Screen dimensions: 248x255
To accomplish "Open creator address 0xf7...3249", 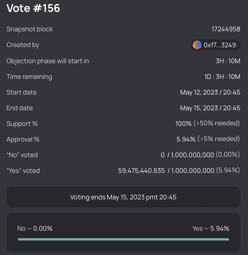I will pyautogui.click(x=220, y=45).
